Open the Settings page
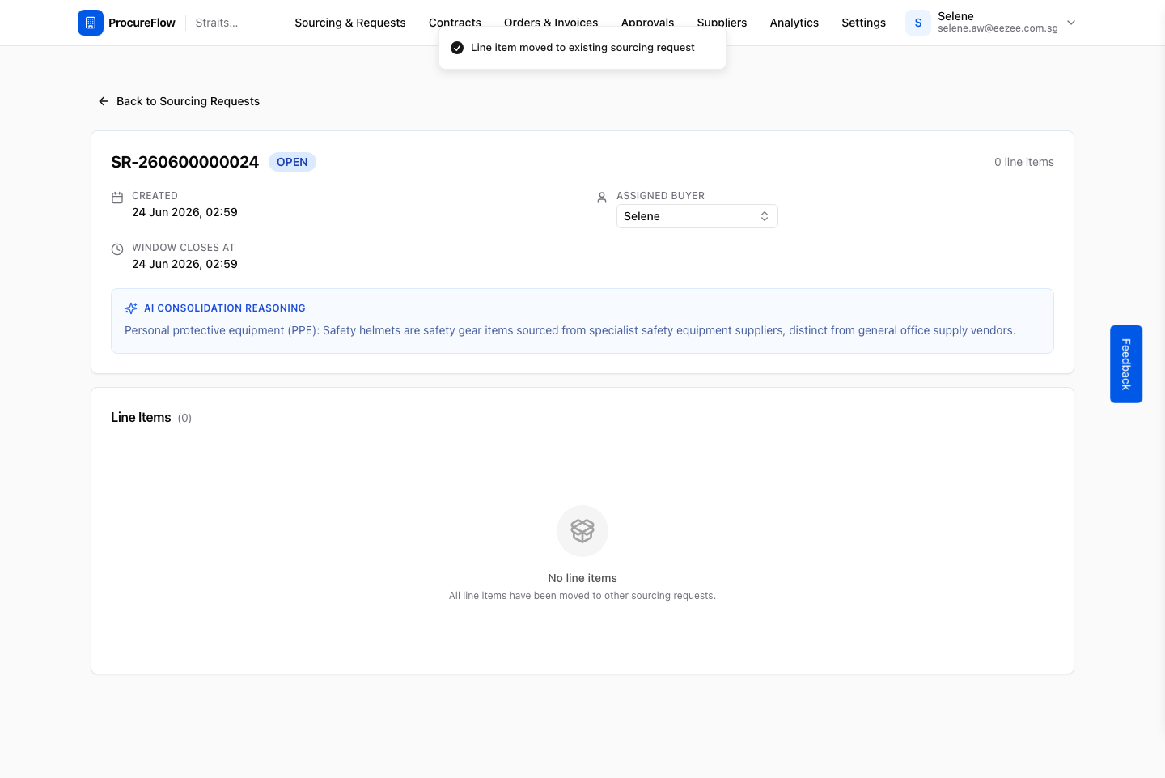The height and width of the screenshot is (778, 1165). (864, 23)
